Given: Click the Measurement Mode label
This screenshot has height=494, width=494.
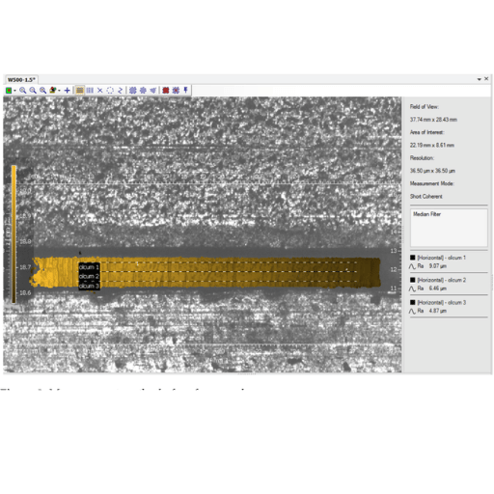Looking at the screenshot, I should [x=432, y=183].
